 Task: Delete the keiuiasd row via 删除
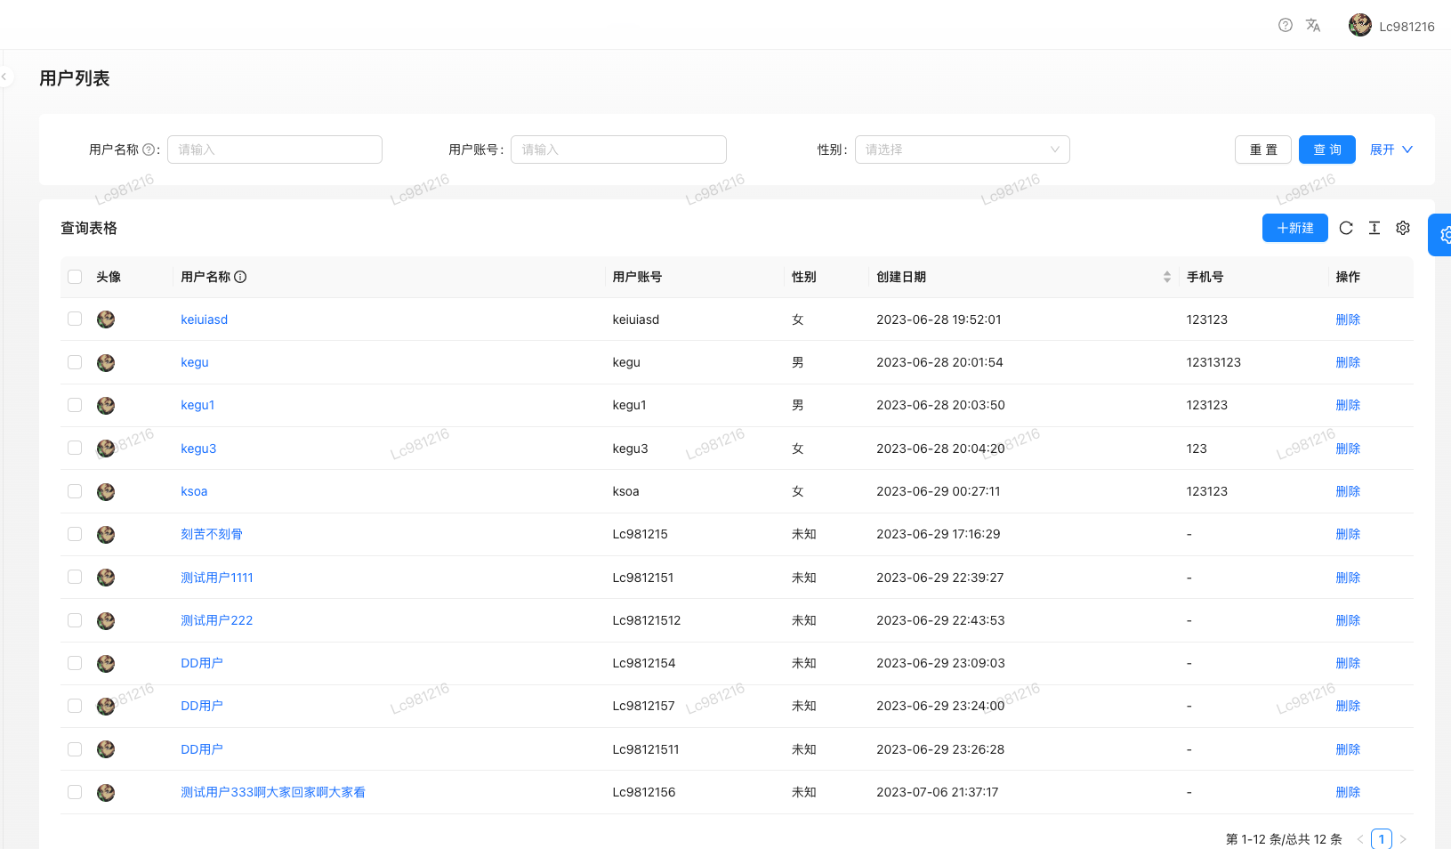1348,319
